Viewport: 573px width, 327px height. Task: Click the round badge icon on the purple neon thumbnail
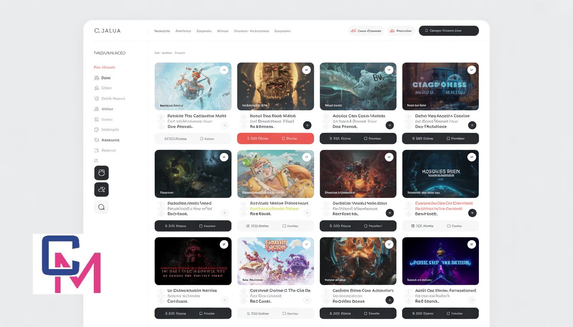pyautogui.click(x=472, y=244)
